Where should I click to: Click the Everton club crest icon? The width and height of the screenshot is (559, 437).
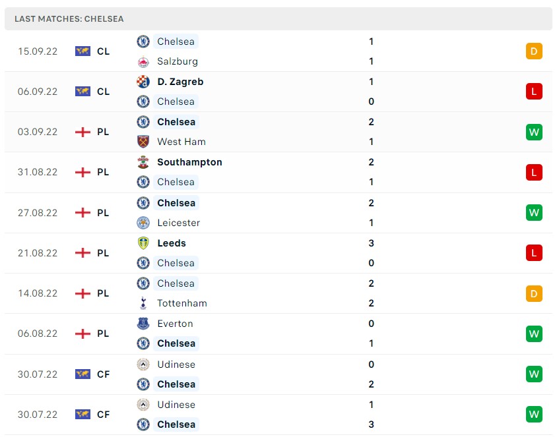[x=143, y=324]
